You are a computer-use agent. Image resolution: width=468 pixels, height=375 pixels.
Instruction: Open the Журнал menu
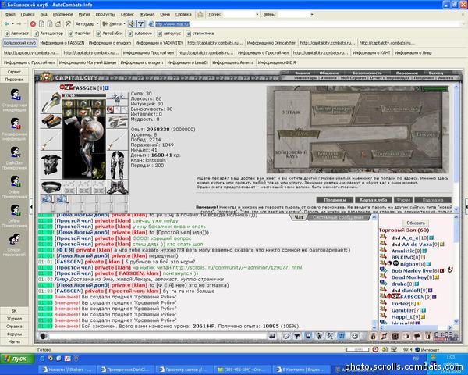pyautogui.click(x=147, y=14)
